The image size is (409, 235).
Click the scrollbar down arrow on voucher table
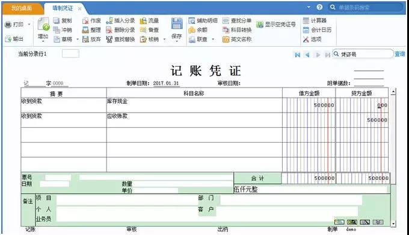point(393,223)
